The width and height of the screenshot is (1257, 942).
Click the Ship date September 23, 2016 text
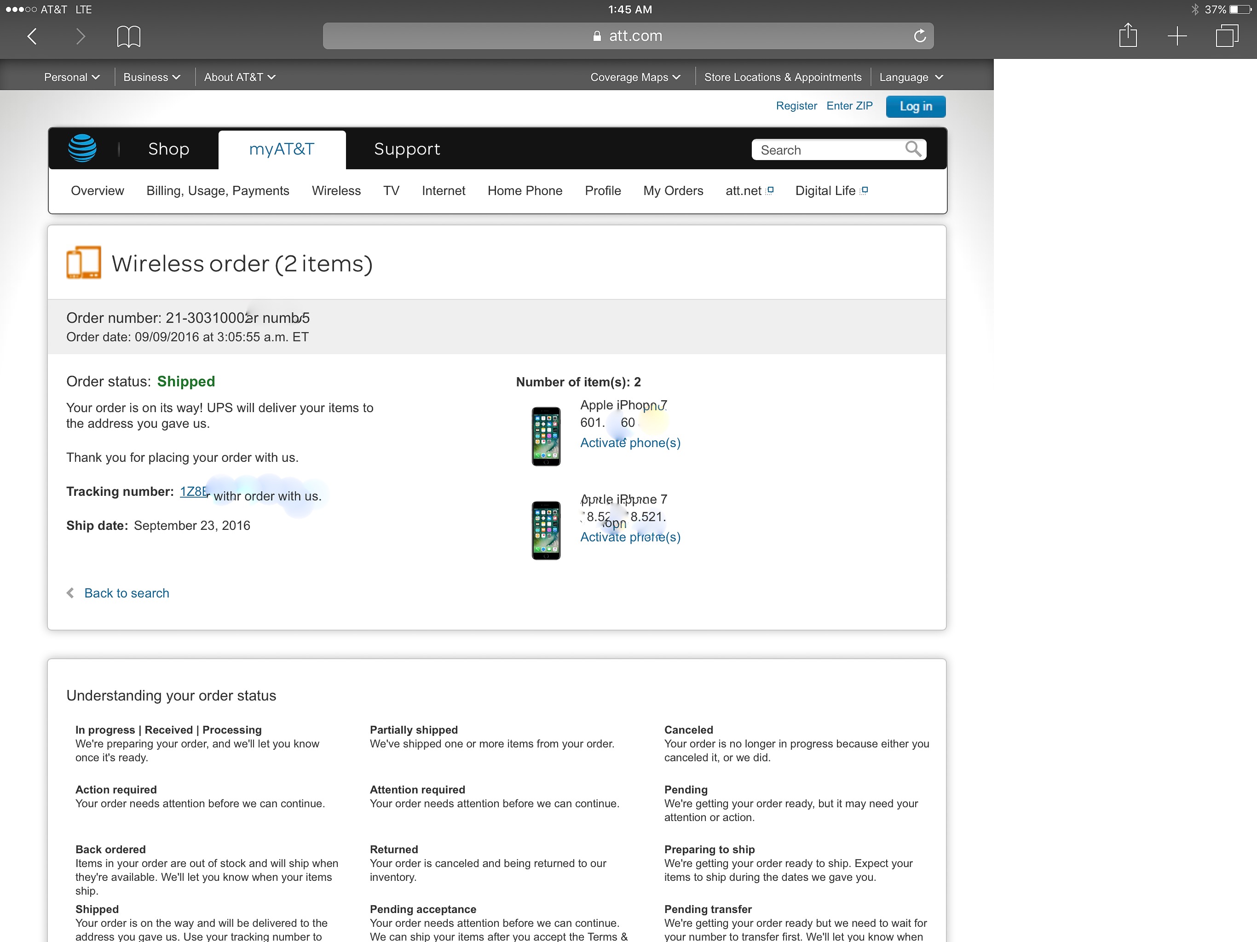(x=158, y=526)
